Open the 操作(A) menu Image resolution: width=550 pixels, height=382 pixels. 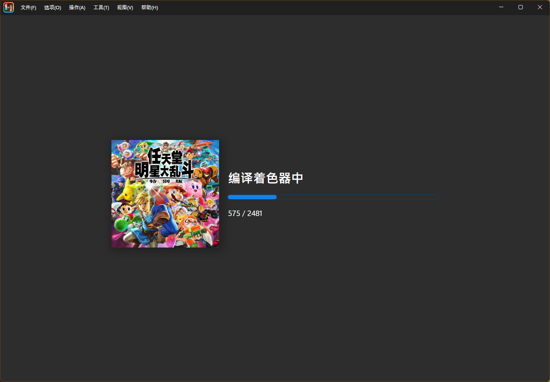tap(77, 8)
